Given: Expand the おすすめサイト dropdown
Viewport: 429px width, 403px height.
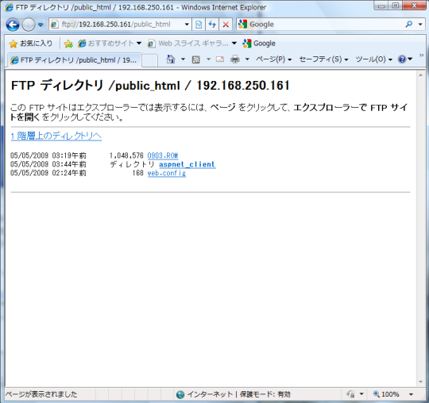Looking at the screenshot, I should [x=139, y=43].
